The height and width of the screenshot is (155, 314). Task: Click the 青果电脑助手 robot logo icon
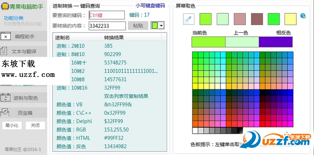pos(5,6)
